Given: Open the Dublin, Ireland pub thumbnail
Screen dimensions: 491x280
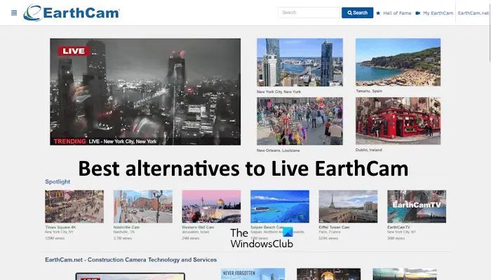Looking at the screenshot, I should pyautogui.click(x=398, y=121).
